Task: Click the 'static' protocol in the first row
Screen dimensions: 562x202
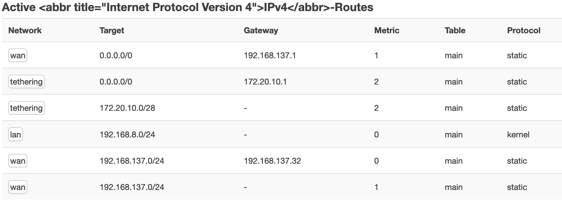Action: [x=516, y=55]
